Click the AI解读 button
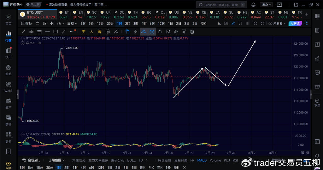Image resolution: width=323 pixels, height=170 pixels. 295,23
